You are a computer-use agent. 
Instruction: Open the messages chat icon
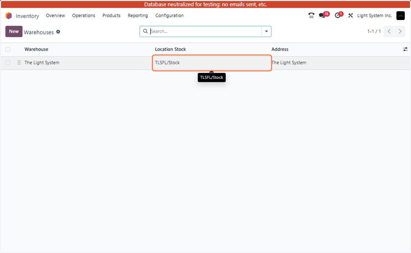(322, 15)
